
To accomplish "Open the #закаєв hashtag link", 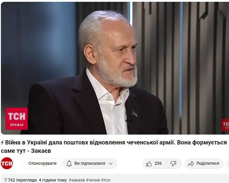I will (77, 180).
